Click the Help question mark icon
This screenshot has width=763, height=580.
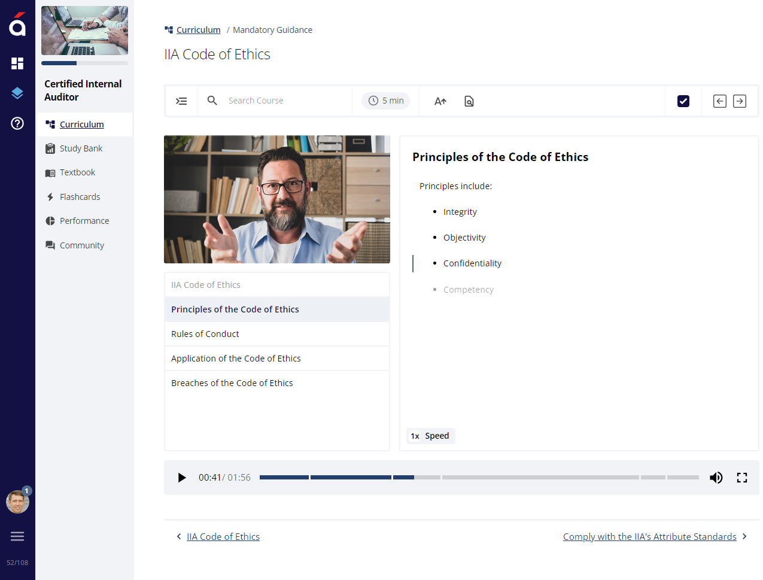(x=17, y=123)
